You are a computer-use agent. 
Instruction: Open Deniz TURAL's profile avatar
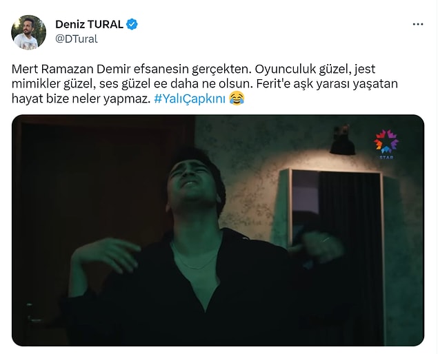tap(28, 32)
